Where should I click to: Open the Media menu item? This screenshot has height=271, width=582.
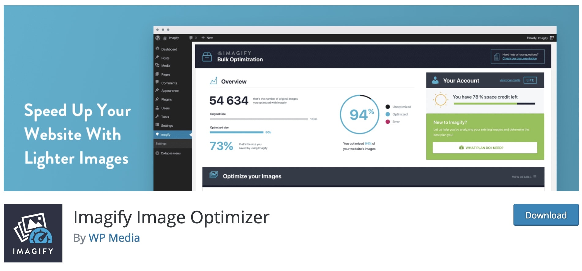coord(166,66)
